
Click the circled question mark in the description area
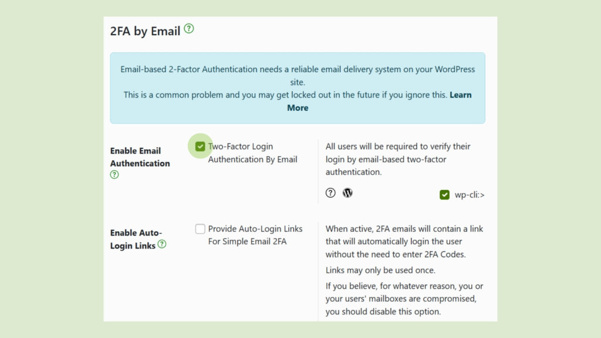[x=330, y=192]
